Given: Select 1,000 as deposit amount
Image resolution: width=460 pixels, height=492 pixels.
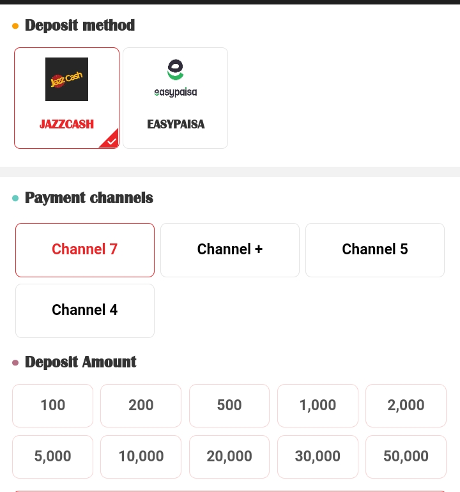Looking at the screenshot, I should tap(318, 406).
